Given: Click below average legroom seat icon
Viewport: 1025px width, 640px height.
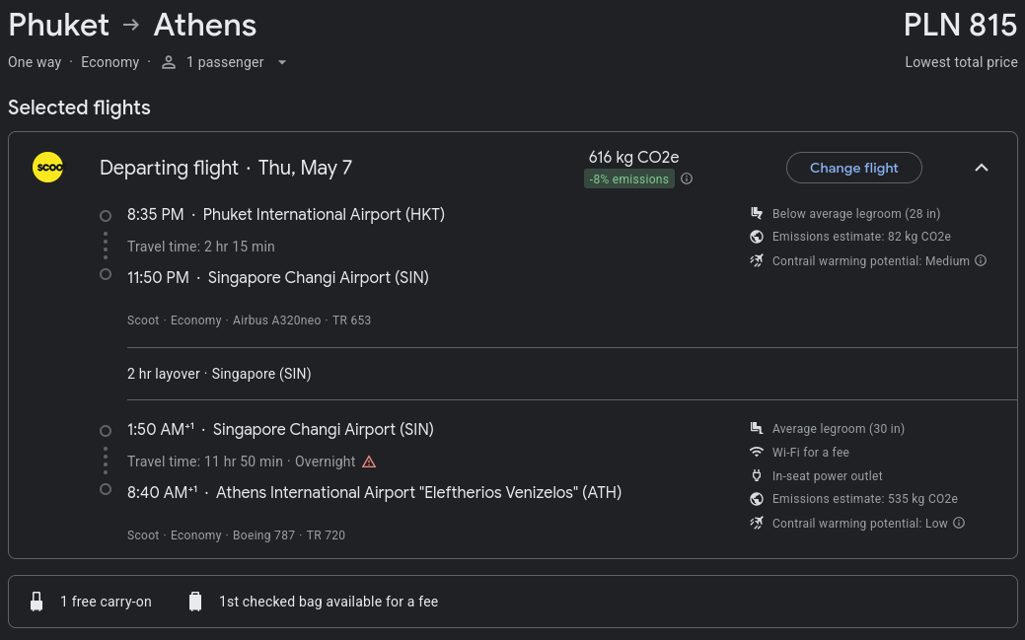Looking at the screenshot, I should click(757, 213).
